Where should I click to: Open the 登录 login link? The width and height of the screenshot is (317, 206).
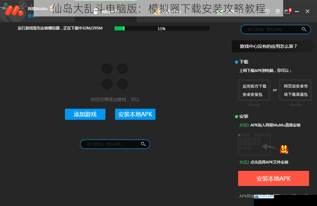click(32, 16)
